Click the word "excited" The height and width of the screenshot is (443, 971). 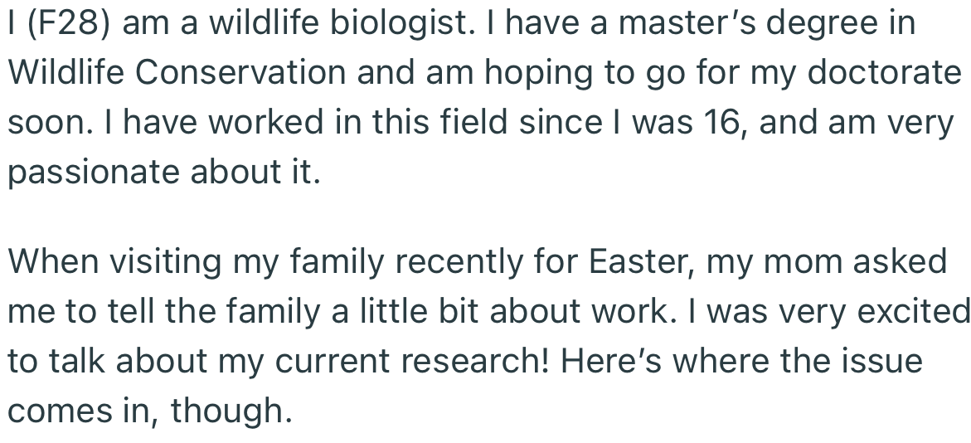tap(912, 311)
